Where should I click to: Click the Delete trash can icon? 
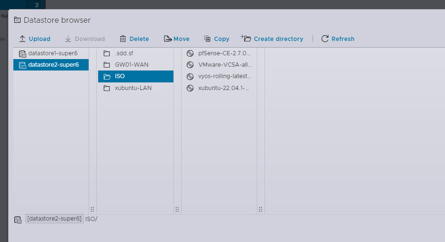[x=123, y=39]
